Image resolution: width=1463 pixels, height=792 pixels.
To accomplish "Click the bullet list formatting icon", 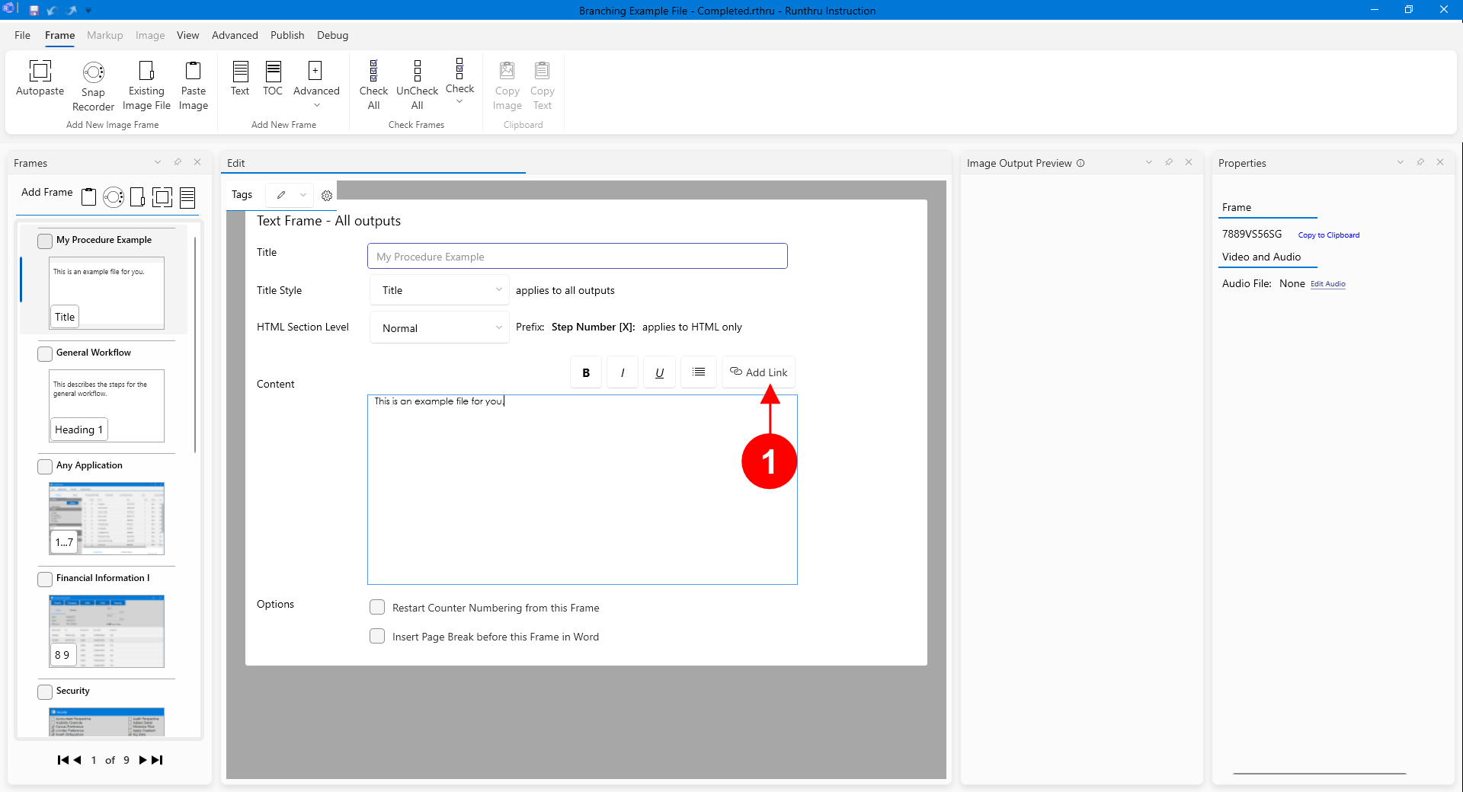I will click(x=698, y=372).
